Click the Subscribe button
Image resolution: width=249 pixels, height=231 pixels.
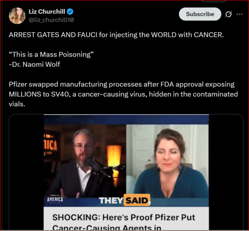tap(200, 14)
